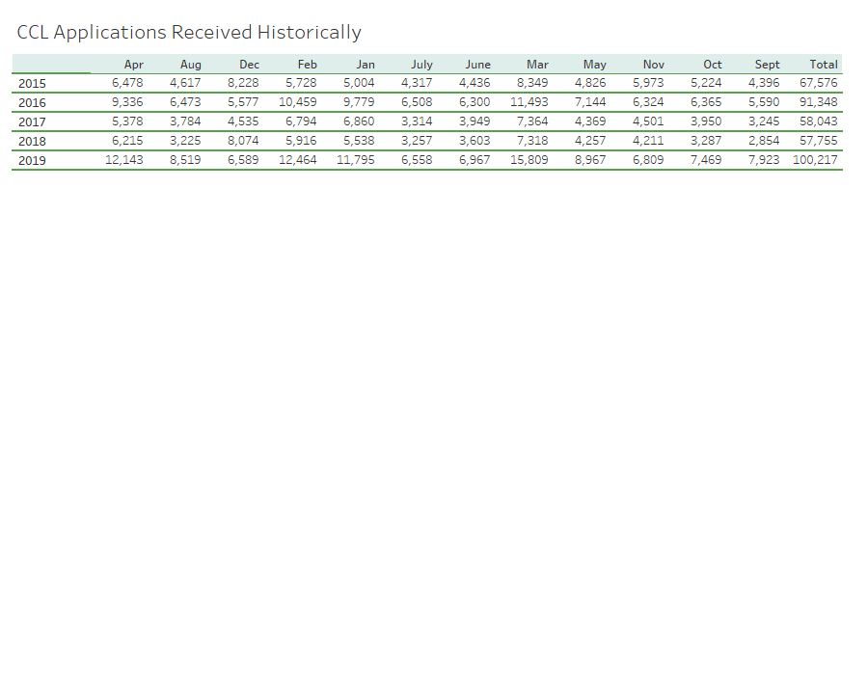Sort by the Total column header
Viewport: 868px width, 675px height.
pos(824,65)
